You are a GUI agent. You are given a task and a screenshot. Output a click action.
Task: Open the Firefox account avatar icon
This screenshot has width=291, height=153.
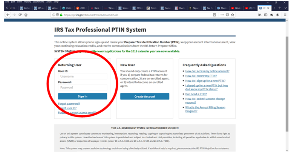(x=277, y=15)
